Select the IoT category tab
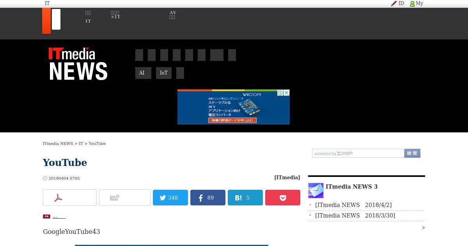Screen dimensions: 468x246 (x=164, y=73)
